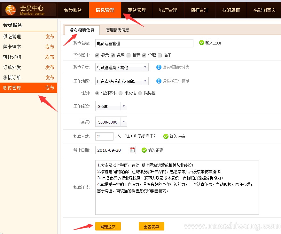The image size is (281, 234).
Task: Tick the 临工 checkbox
Action: [x=160, y=55]
